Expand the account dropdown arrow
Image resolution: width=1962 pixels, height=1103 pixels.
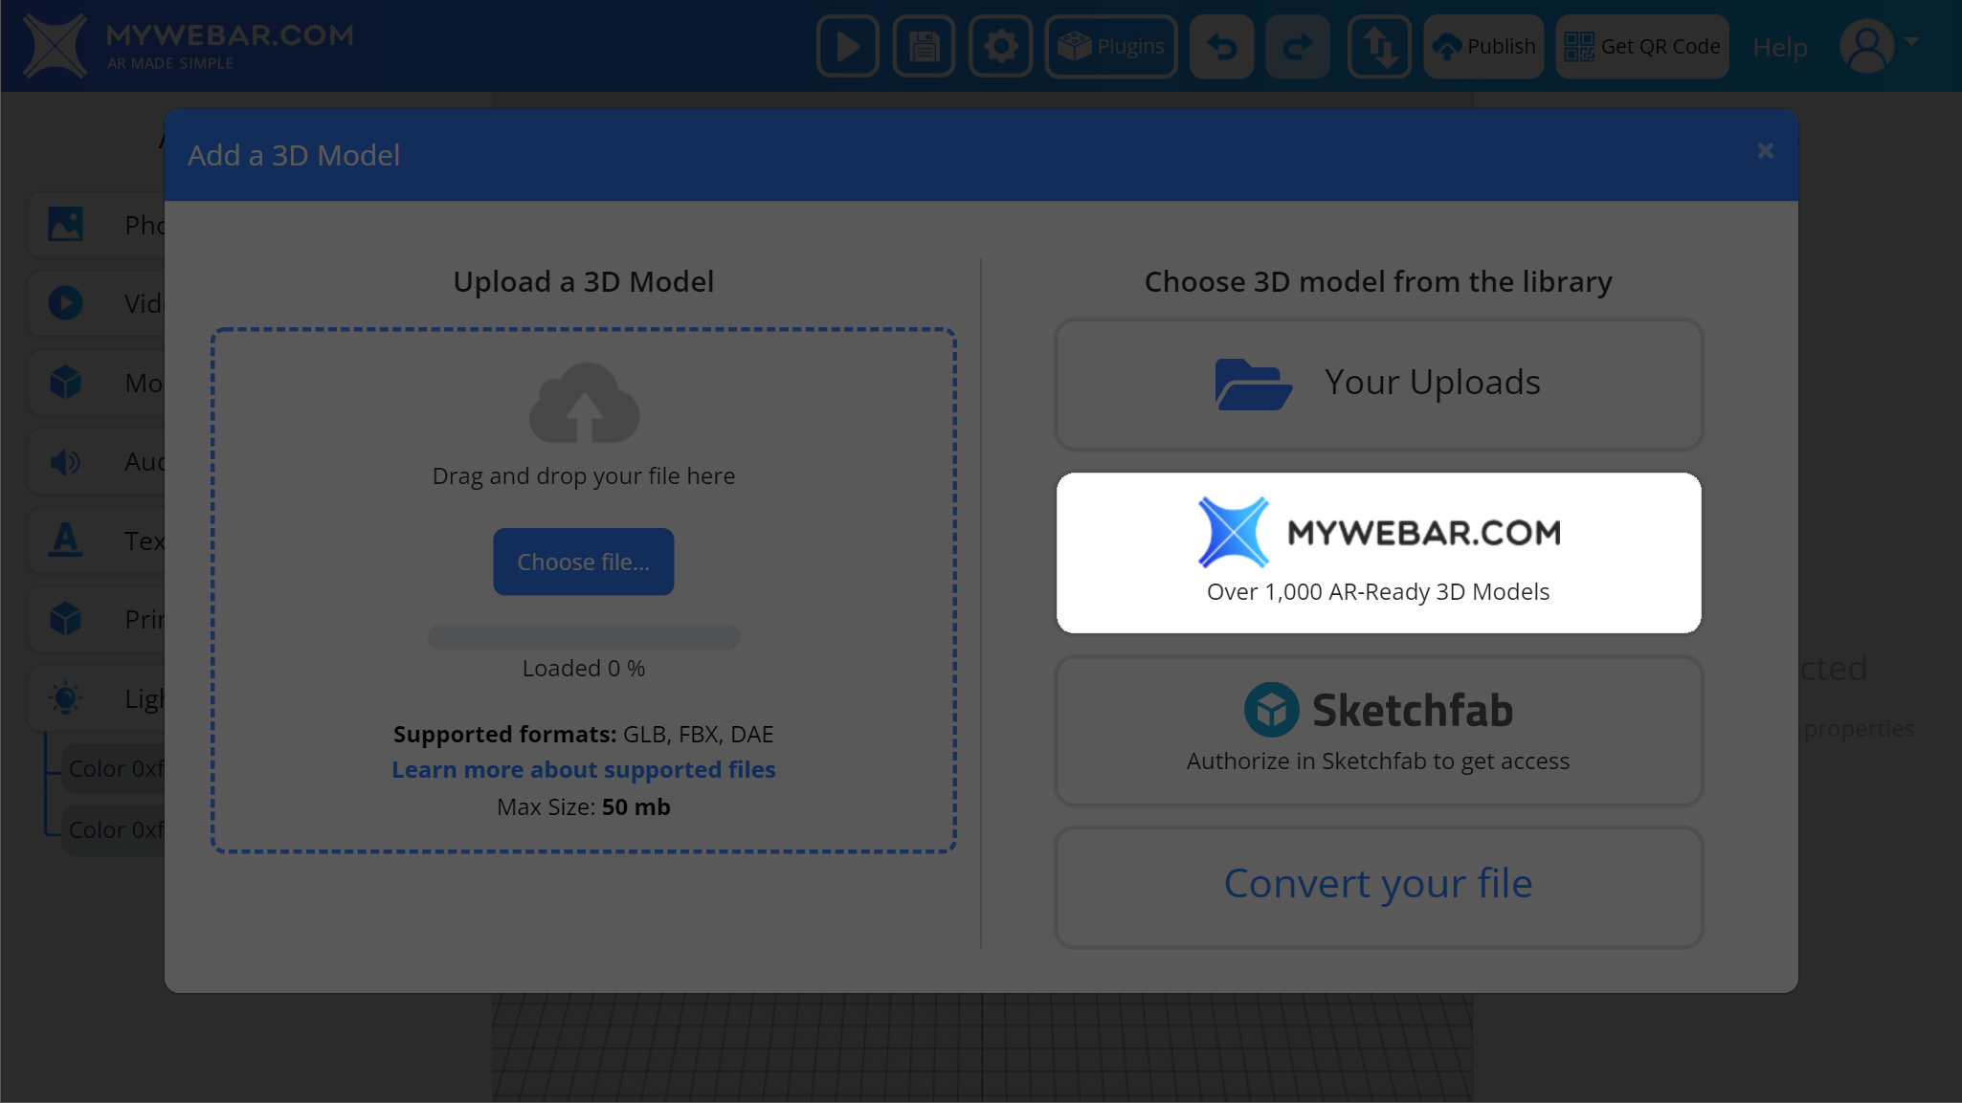click(x=1911, y=41)
